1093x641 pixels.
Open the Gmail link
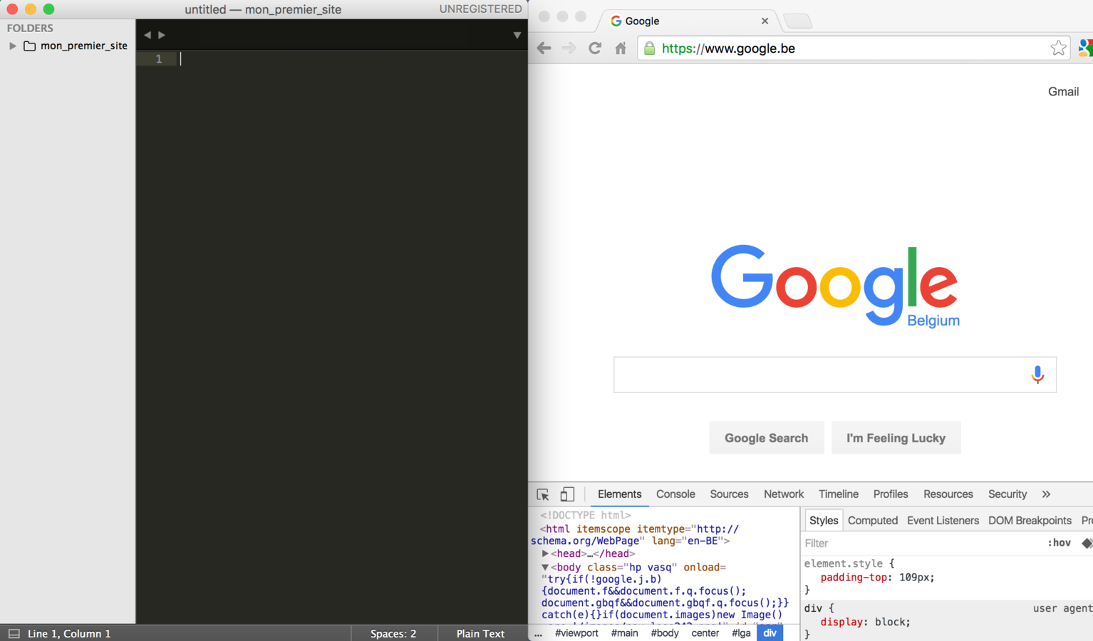1063,92
